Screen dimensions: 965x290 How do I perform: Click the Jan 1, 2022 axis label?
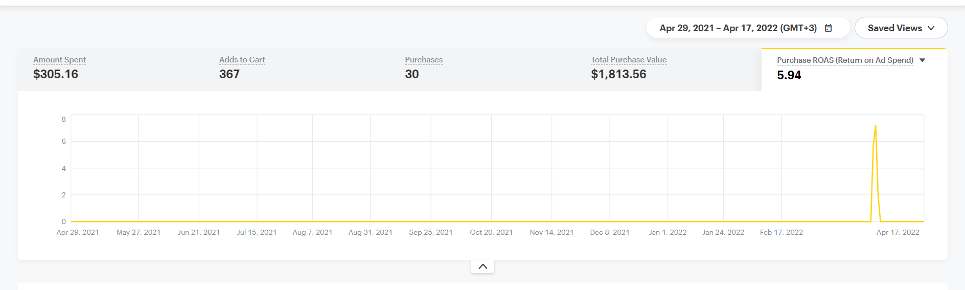(x=668, y=232)
